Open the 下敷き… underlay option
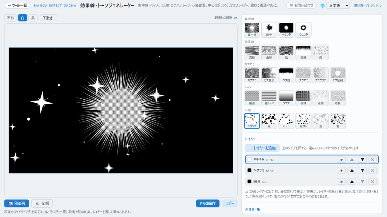This screenshot has width=387, height=217. (x=49, y=18)
